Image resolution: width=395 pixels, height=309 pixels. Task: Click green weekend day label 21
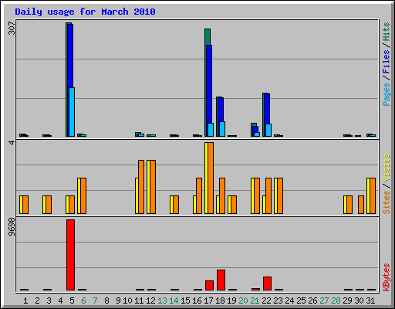pyautogui.click(x=255, y=301)
